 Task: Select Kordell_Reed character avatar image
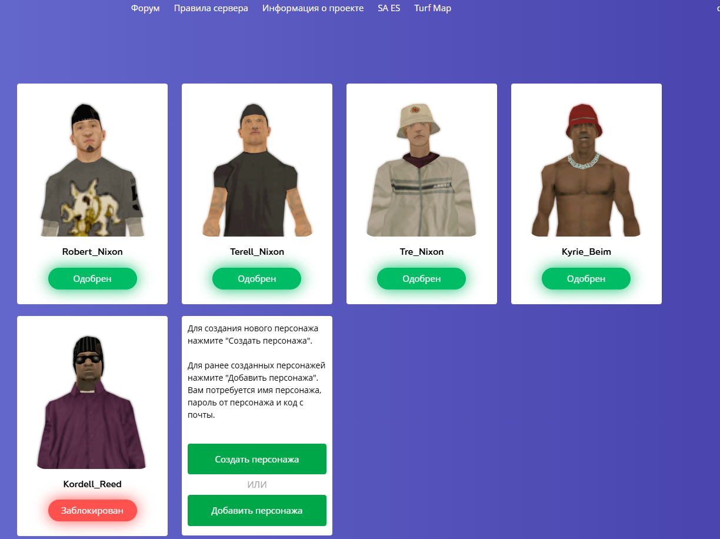pos(91,402)
